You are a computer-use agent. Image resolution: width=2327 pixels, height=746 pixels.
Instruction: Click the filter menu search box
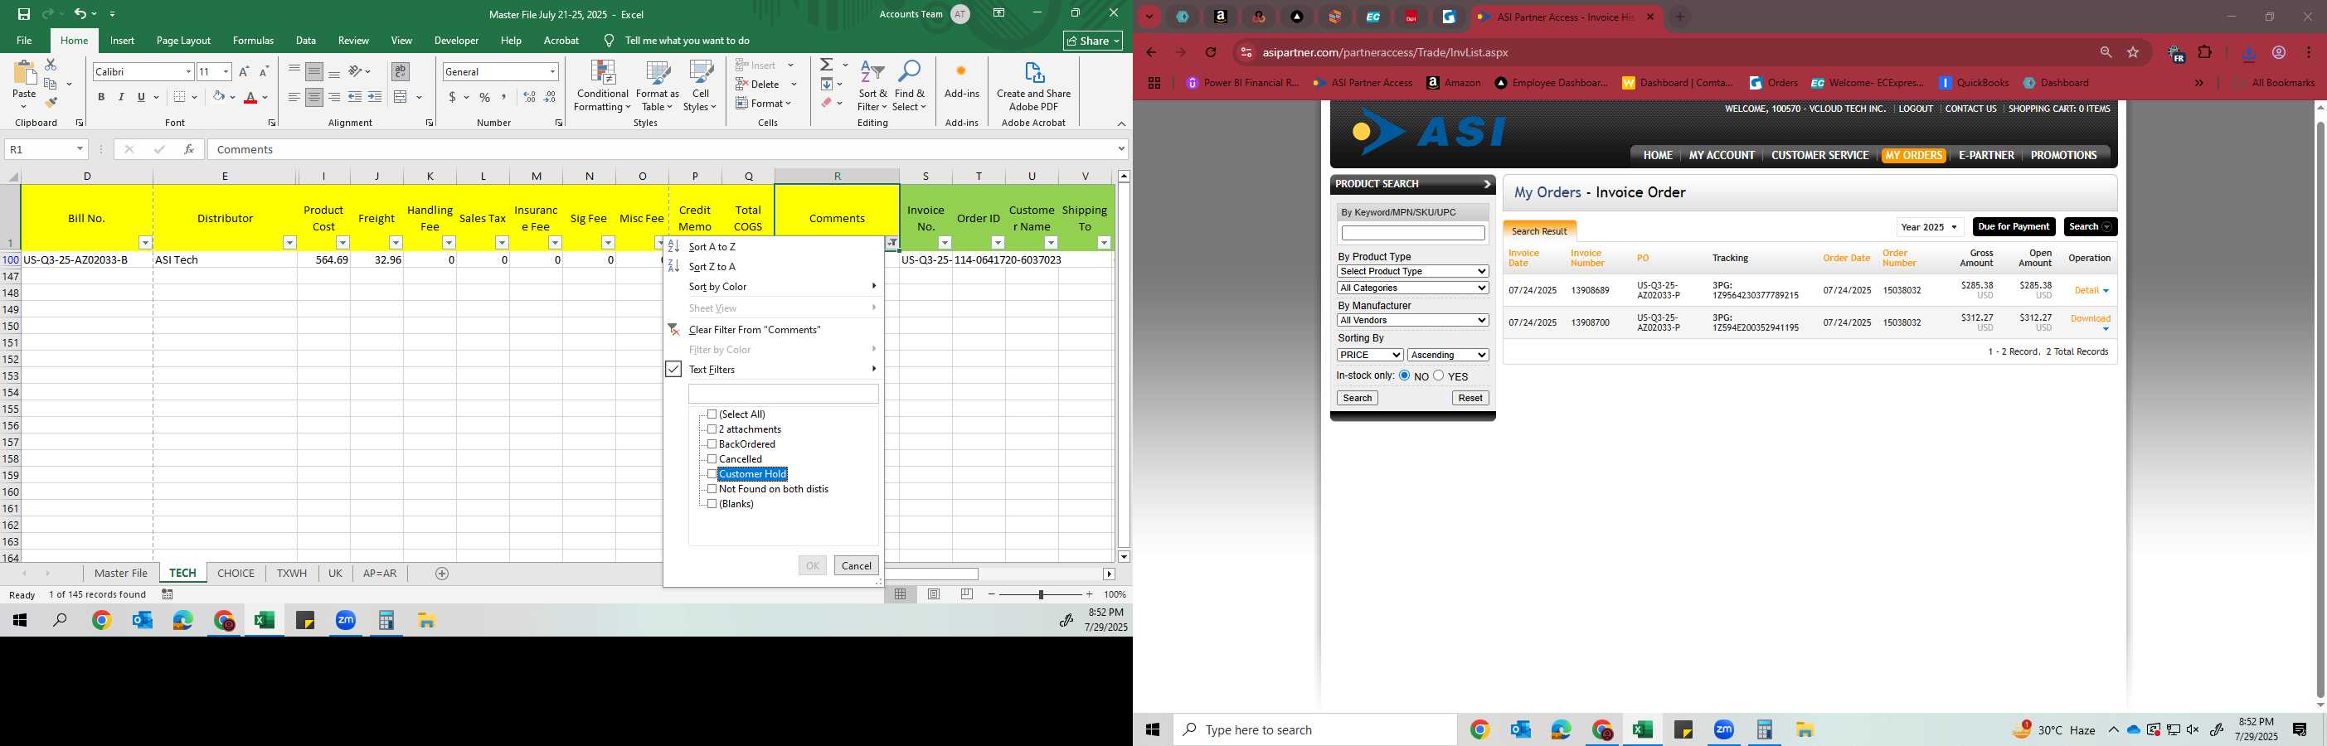click(783, 394)
